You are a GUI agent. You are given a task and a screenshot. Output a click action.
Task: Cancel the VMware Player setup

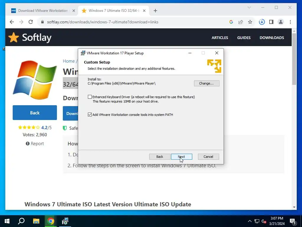(208, 157)
